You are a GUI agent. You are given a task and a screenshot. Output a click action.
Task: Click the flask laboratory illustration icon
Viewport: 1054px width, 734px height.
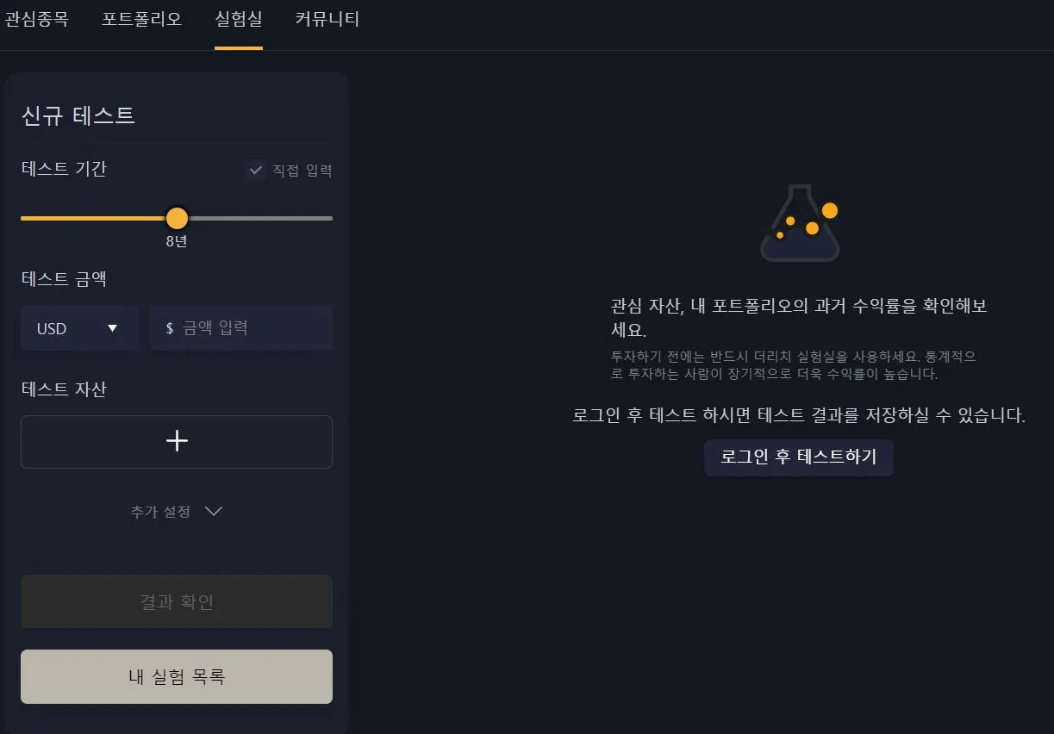click(798, 222)
